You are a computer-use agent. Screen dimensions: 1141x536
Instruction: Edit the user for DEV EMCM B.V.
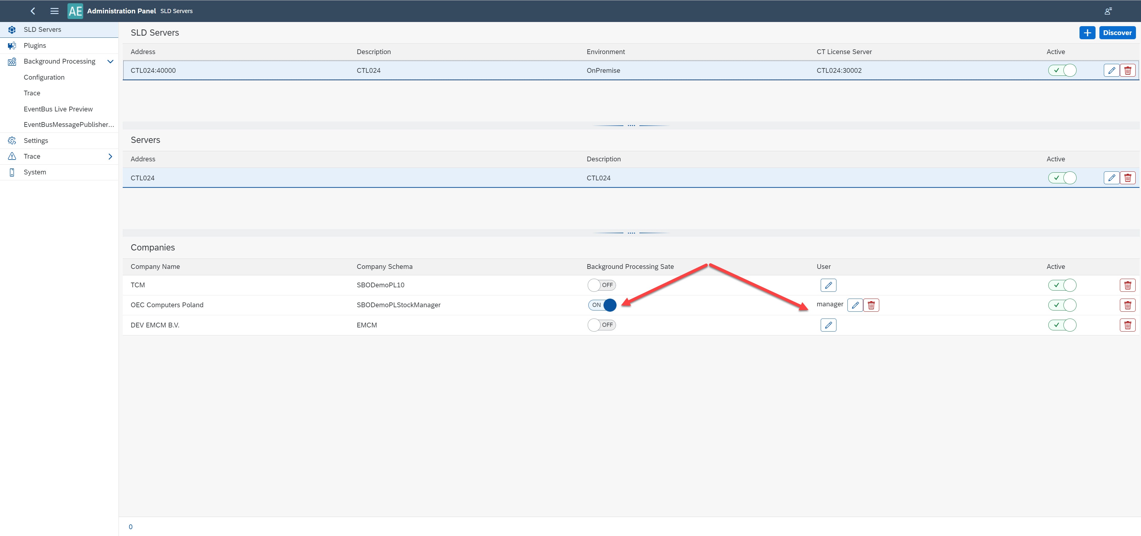(x=828, y=325)
